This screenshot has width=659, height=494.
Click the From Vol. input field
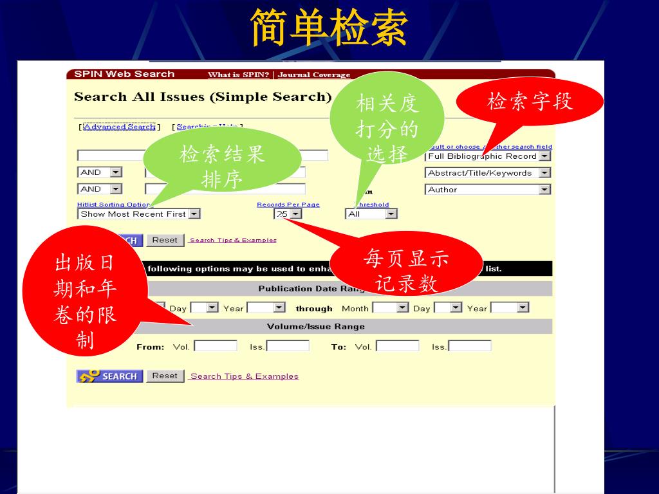click(216, 346)
